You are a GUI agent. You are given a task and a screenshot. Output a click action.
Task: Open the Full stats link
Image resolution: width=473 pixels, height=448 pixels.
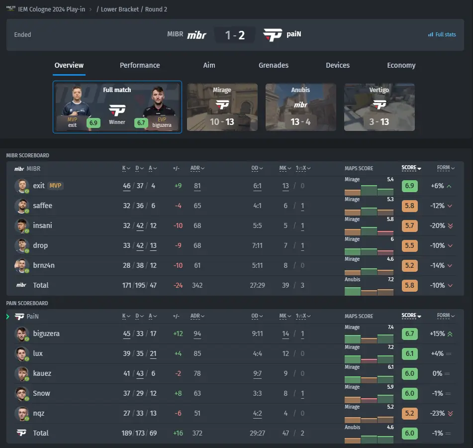point(442,35)
